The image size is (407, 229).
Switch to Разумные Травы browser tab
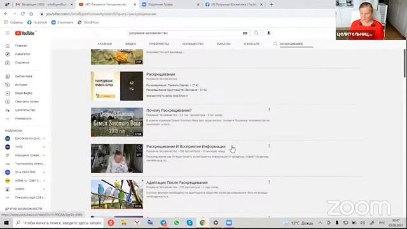[170, 4]
